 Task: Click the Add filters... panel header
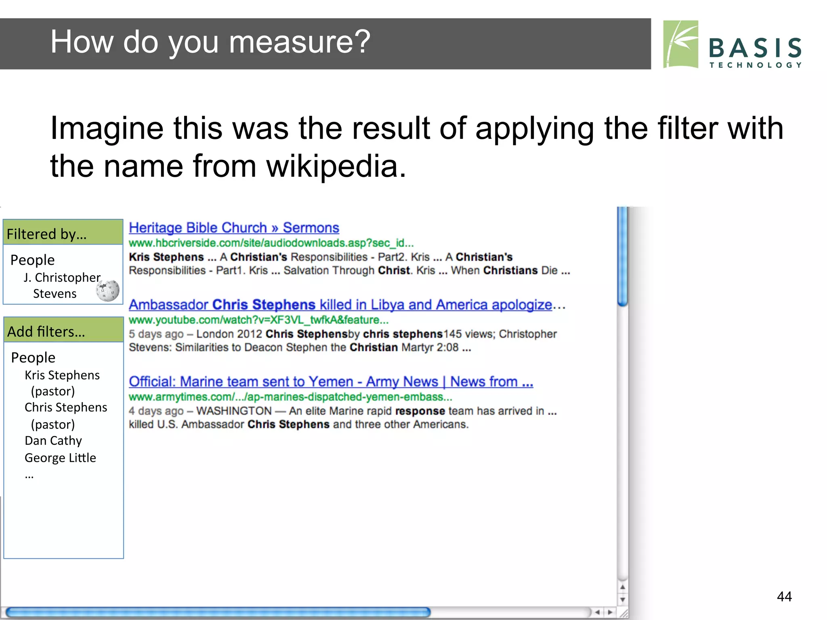pos(63,330)
